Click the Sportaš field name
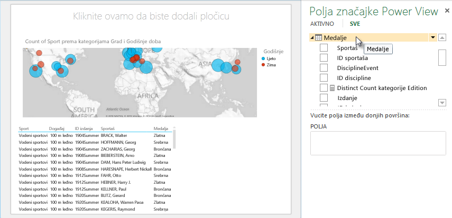 pos(347,48)
